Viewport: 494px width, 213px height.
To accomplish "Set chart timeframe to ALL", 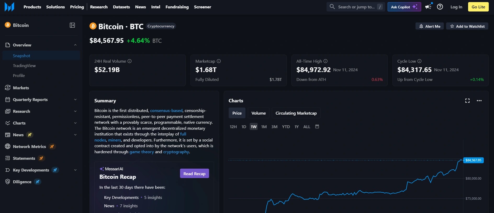I will pyautogui.click(x=306, y=127).
